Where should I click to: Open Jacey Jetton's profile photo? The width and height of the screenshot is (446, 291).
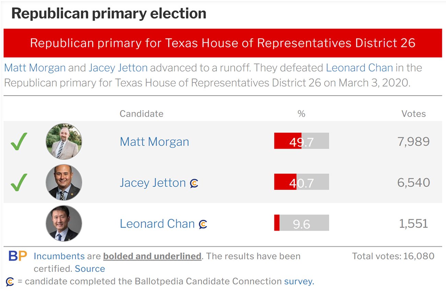click(64, 182)
